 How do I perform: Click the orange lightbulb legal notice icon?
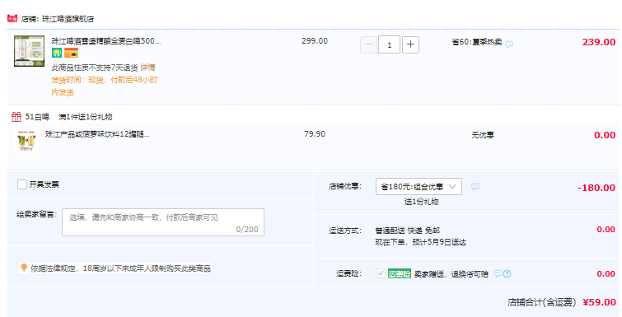[24, 268]
